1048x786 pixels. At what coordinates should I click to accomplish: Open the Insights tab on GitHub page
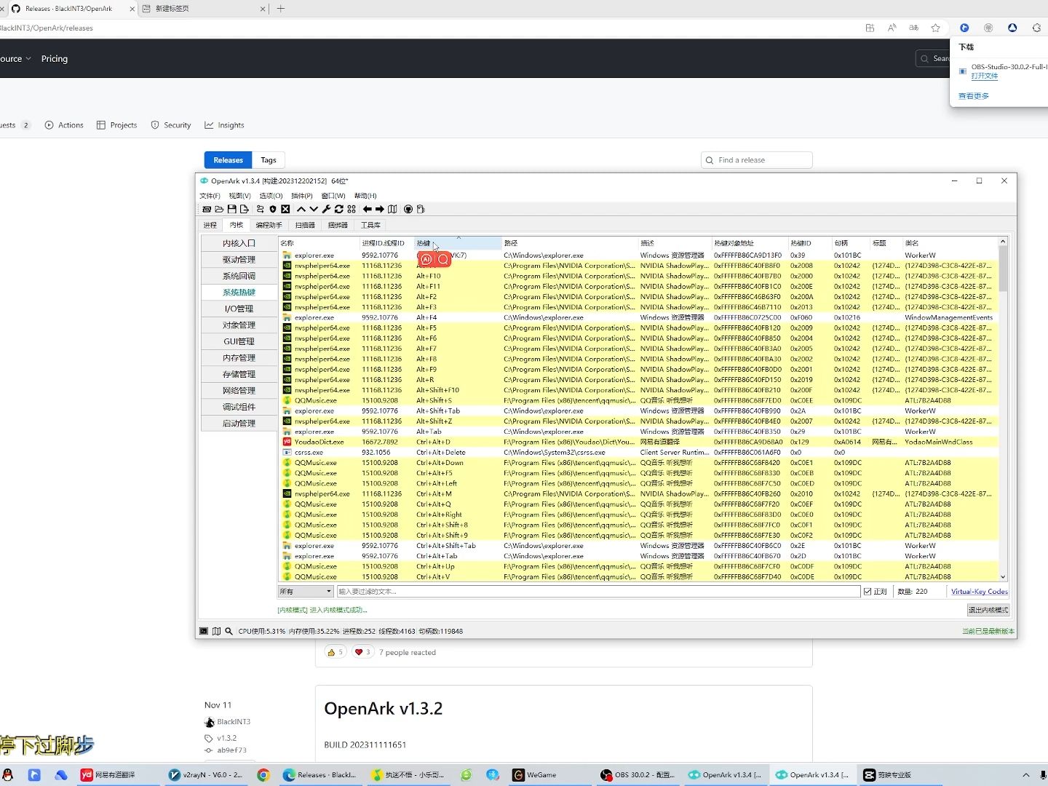[x=224, y=125]
